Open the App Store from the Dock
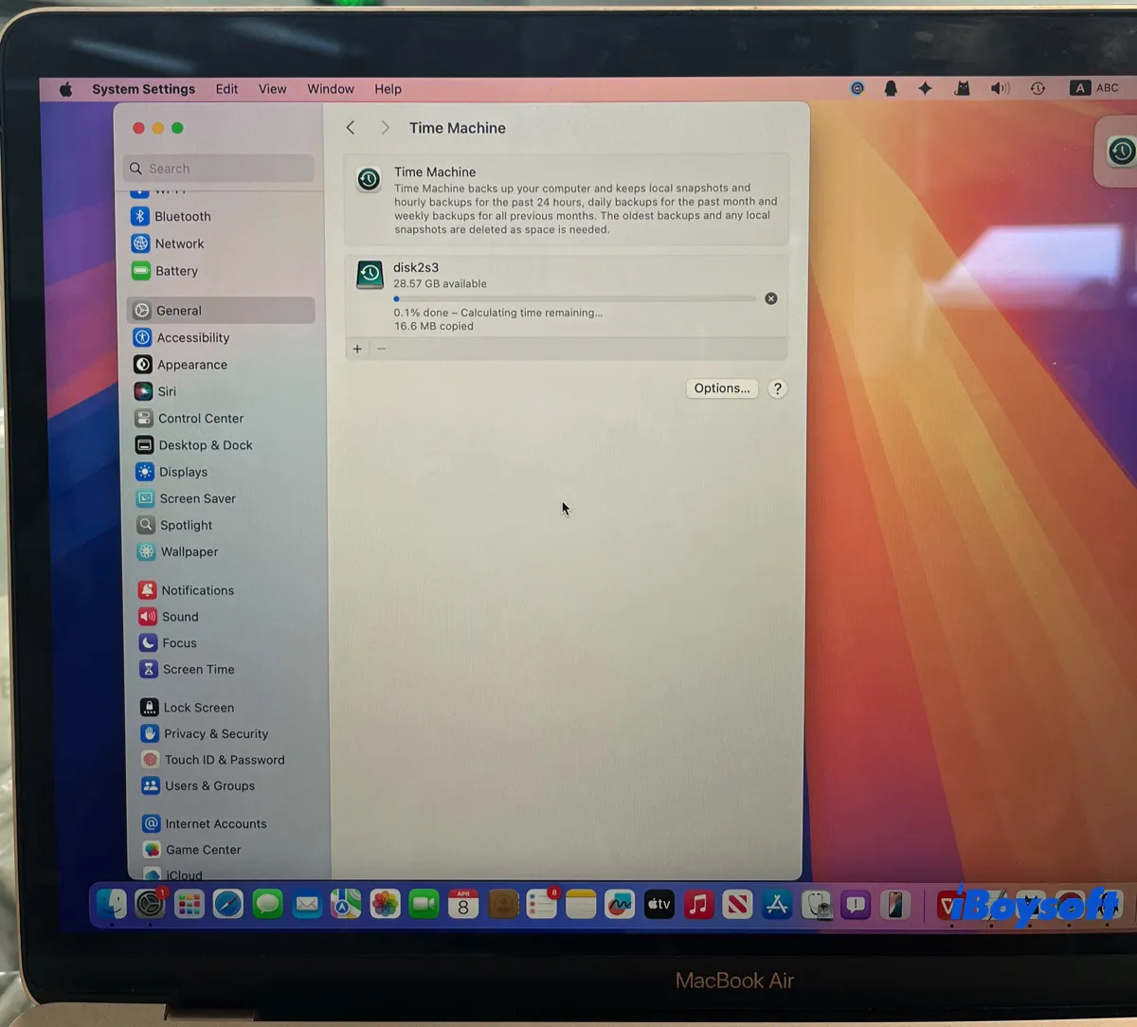This screenshot has width=1137, height=1027. tap(777, 904)
